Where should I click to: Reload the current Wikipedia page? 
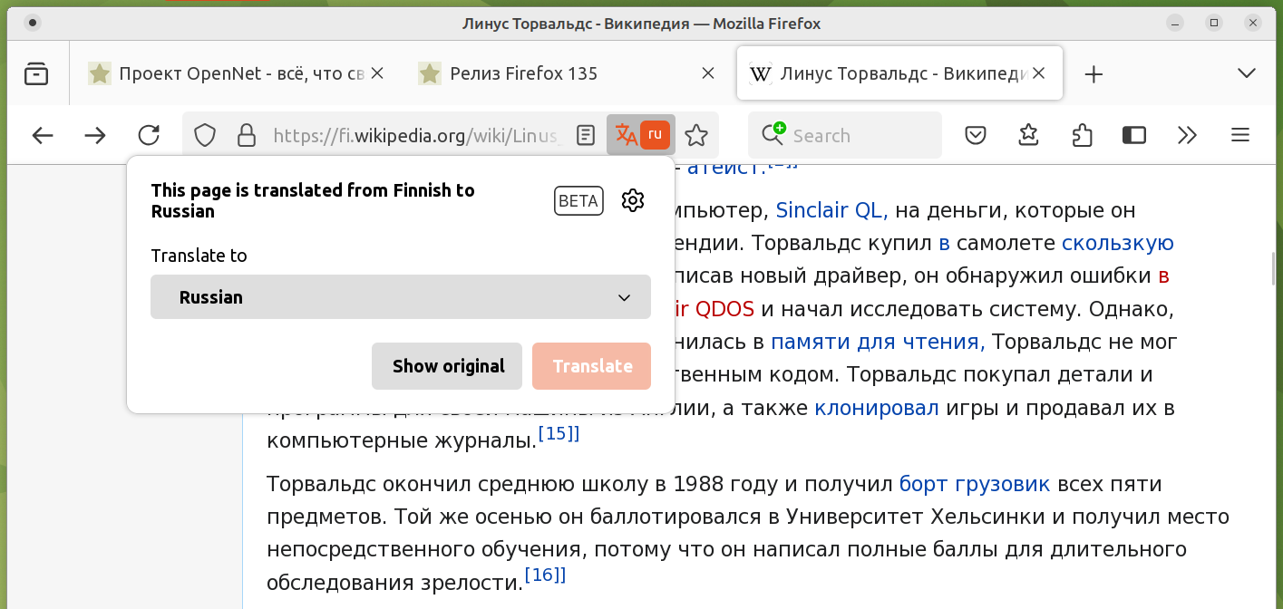[149, 136]
